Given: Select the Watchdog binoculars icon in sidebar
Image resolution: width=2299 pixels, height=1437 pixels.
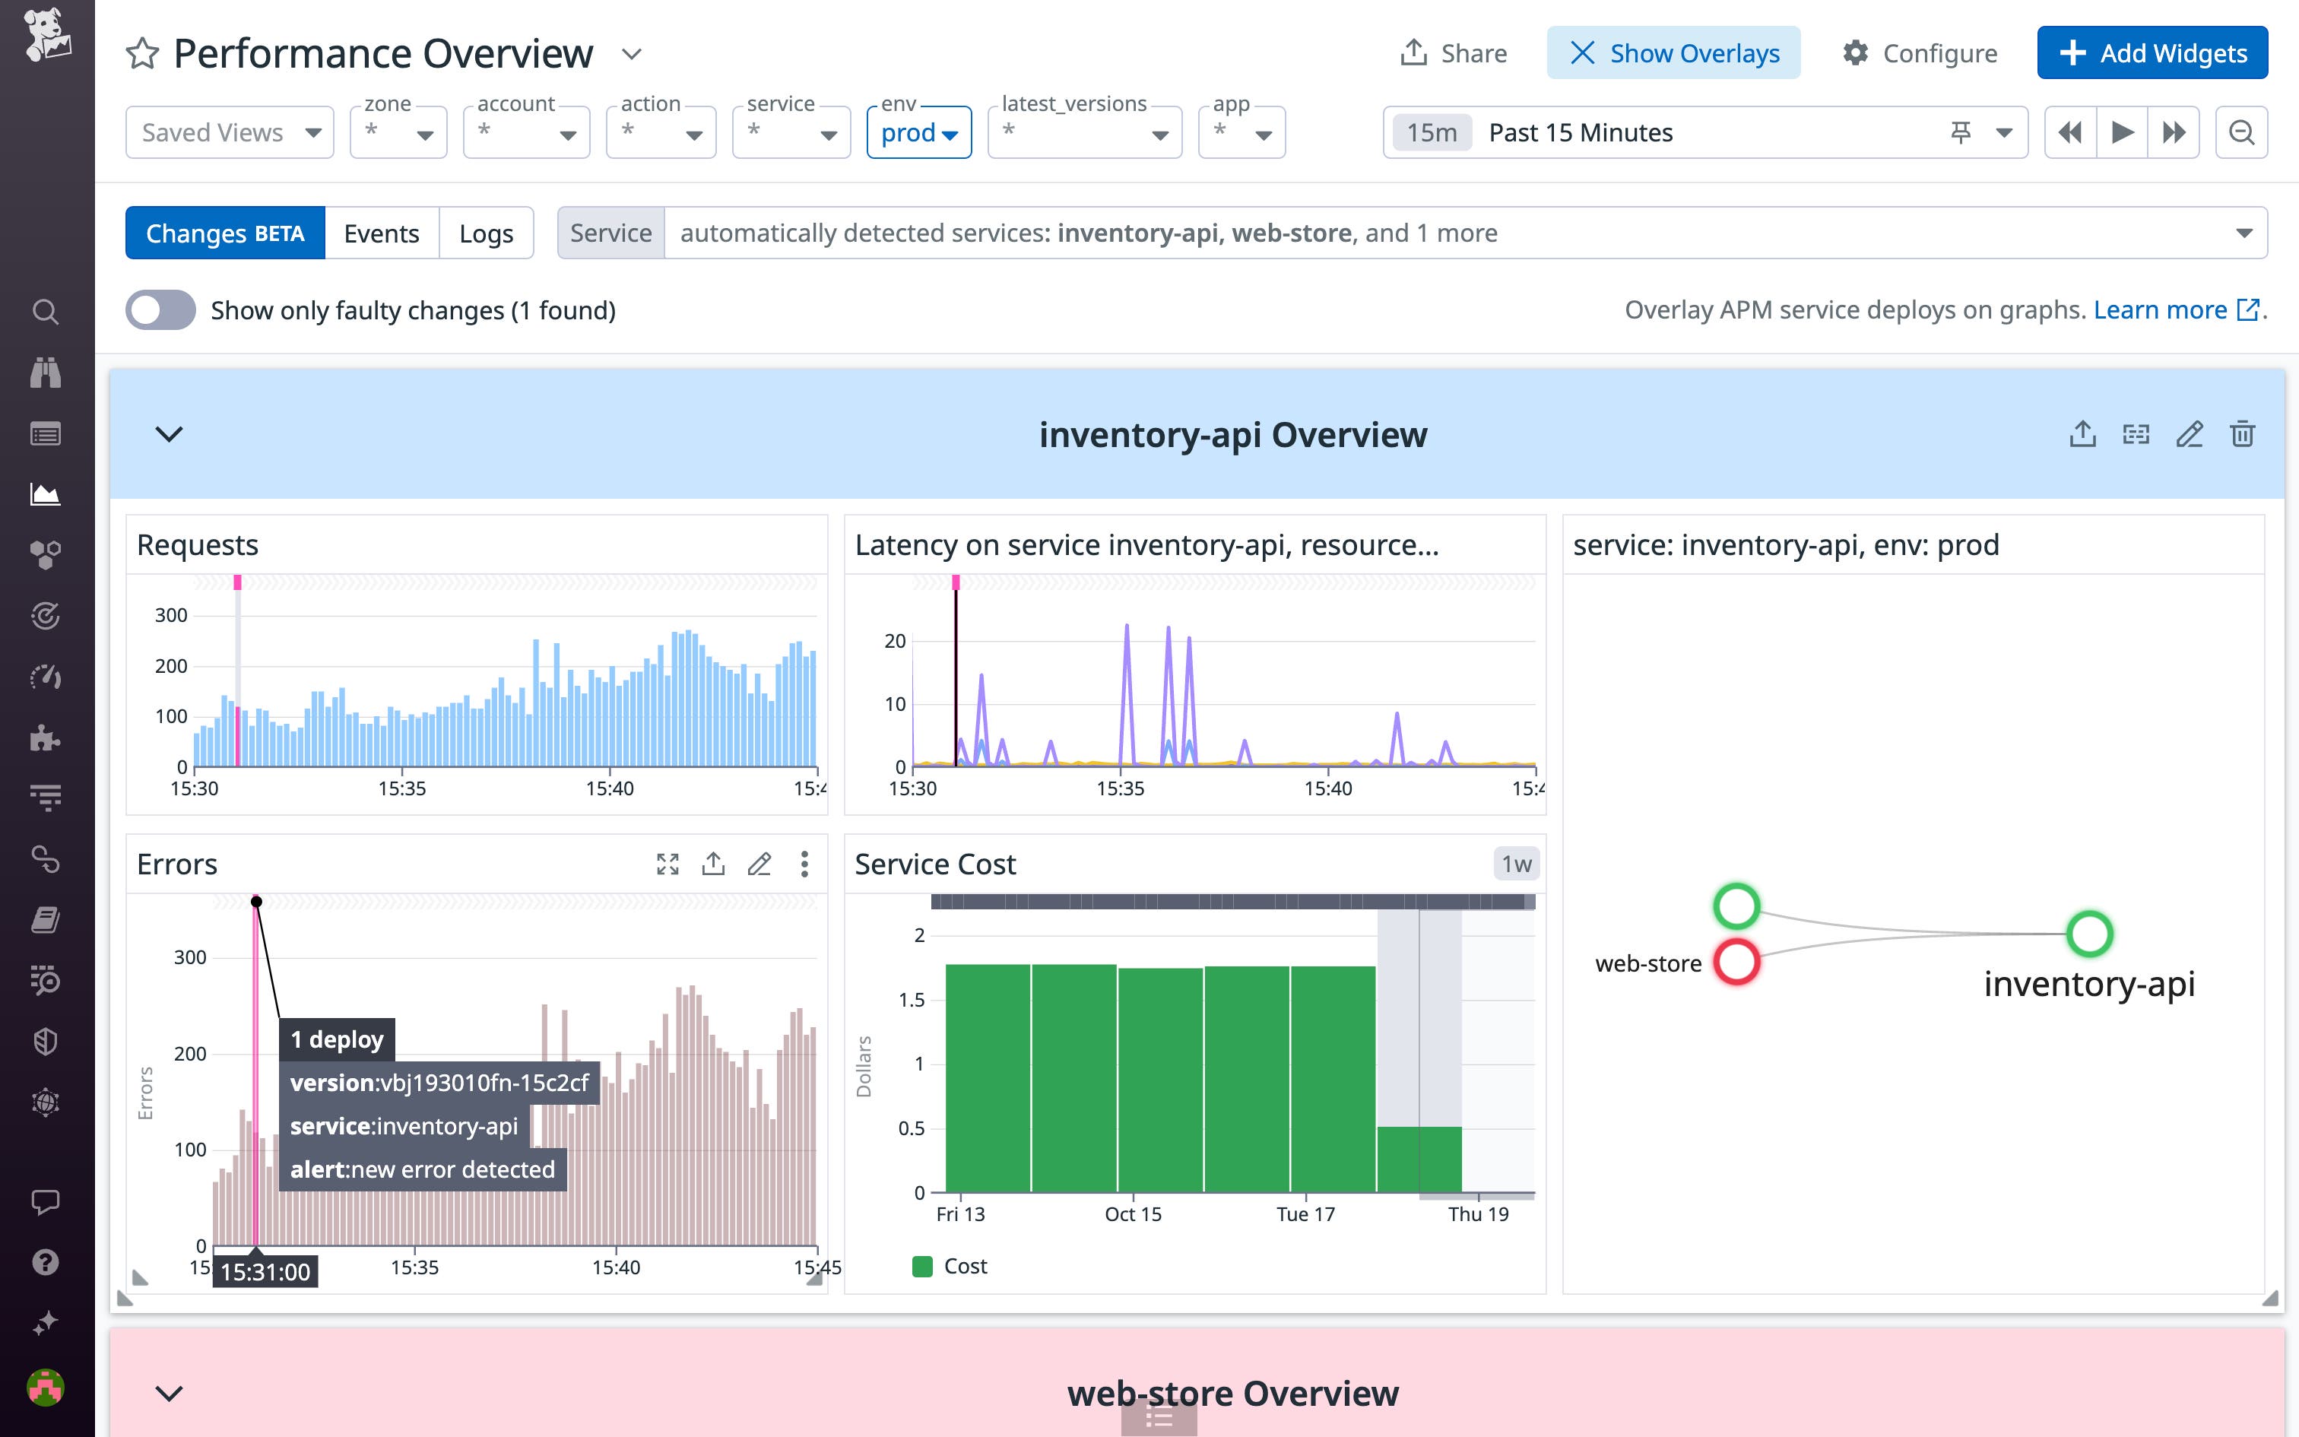Looking at the screenshot, I should [46, 373].
